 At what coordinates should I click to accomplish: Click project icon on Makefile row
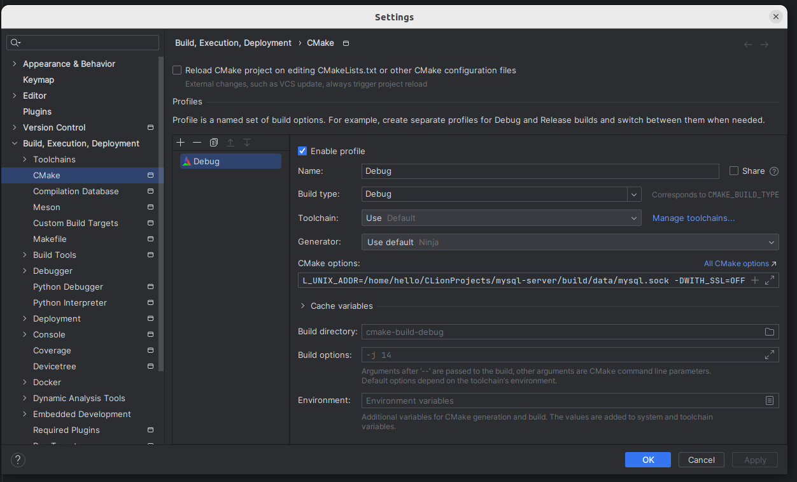point(150,239)
